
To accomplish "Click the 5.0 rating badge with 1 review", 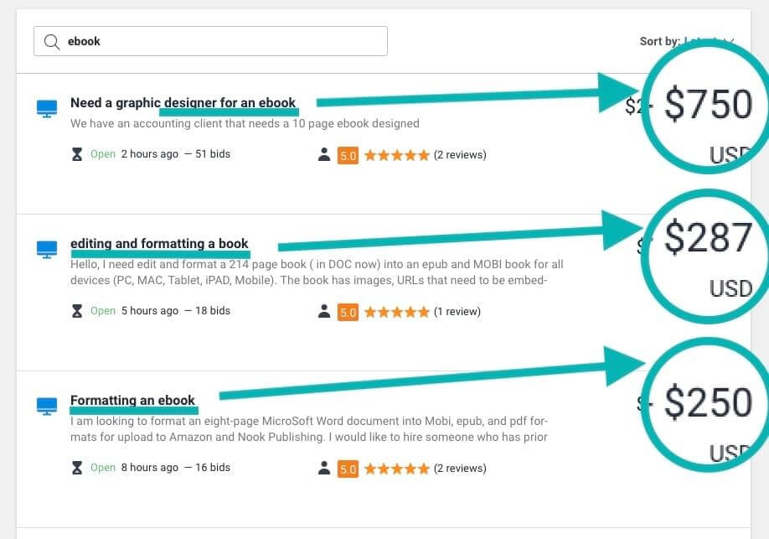I will 348,312.
